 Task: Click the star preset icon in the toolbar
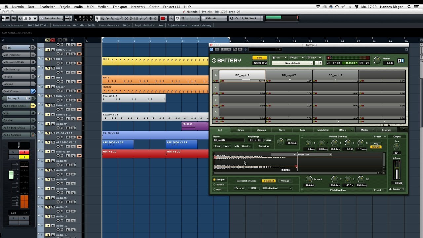pyautogui.click(x=35, y=18)
